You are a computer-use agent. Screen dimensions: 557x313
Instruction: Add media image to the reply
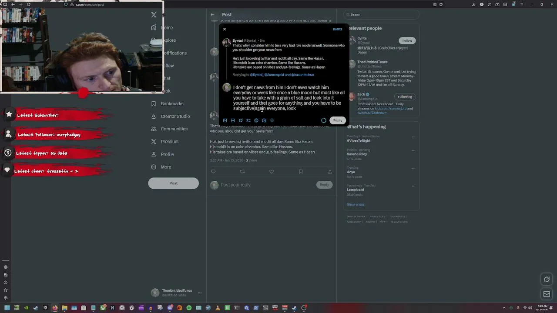(225, 120)
